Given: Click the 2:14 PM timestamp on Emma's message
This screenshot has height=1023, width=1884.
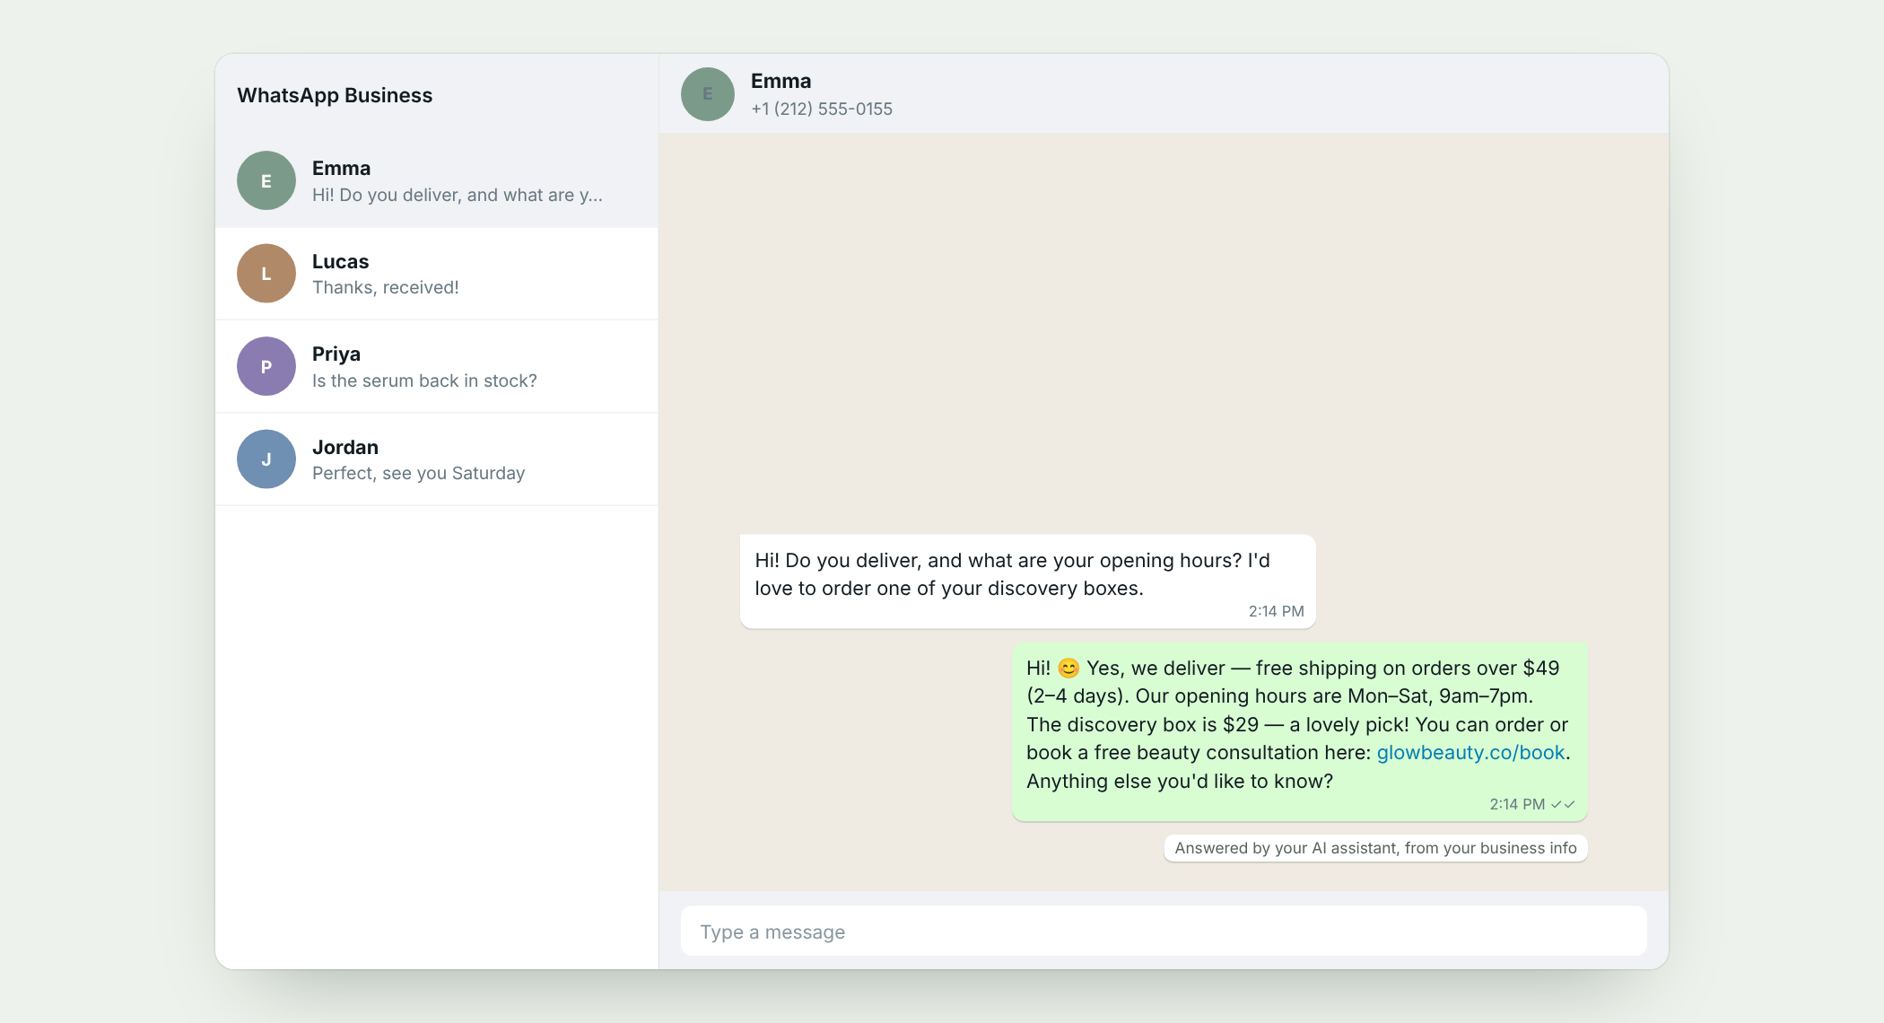Looking at the screenshot, I should click(x=1276, y=611).
